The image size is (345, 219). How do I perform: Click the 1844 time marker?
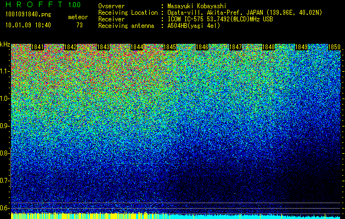tap(137, 47)
